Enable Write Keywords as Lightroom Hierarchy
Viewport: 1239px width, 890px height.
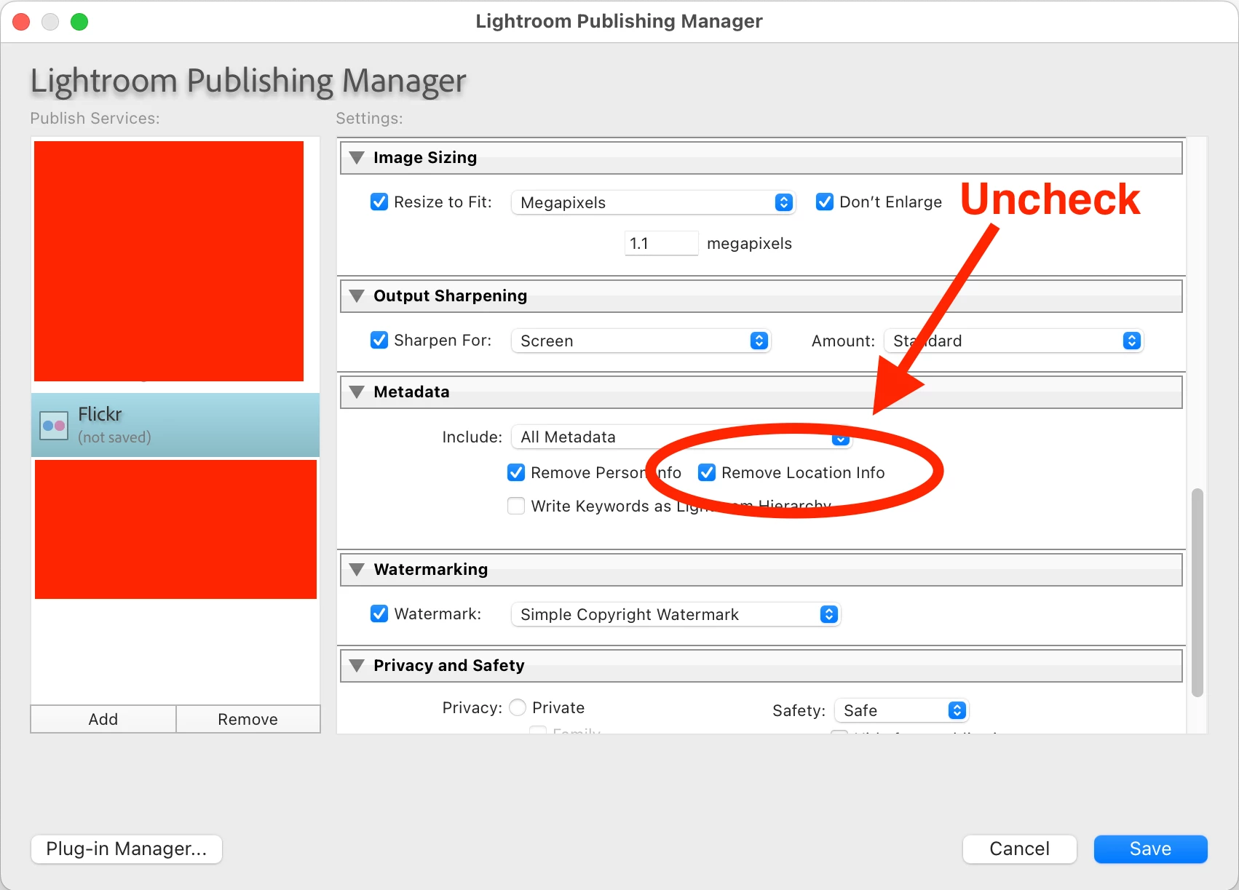516,506
